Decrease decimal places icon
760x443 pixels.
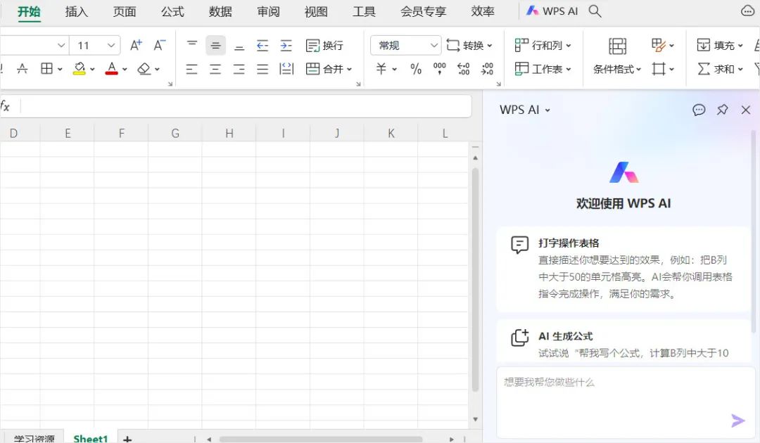(x=487, y=69)
